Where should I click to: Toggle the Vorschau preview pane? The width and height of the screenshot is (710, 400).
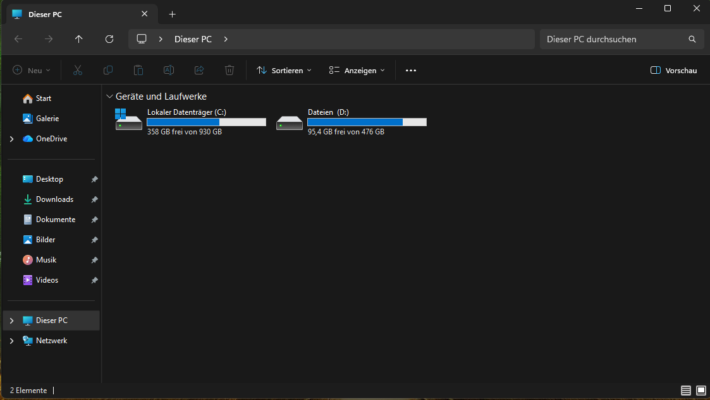[x=673, y=71]
